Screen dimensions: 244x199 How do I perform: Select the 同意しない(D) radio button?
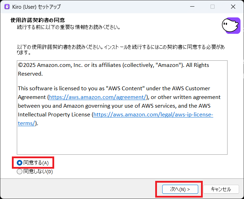click(20, 171)
